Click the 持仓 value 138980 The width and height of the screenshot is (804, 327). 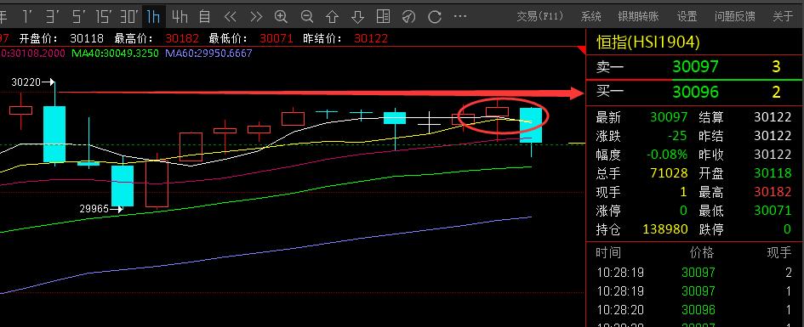(665, 229)
